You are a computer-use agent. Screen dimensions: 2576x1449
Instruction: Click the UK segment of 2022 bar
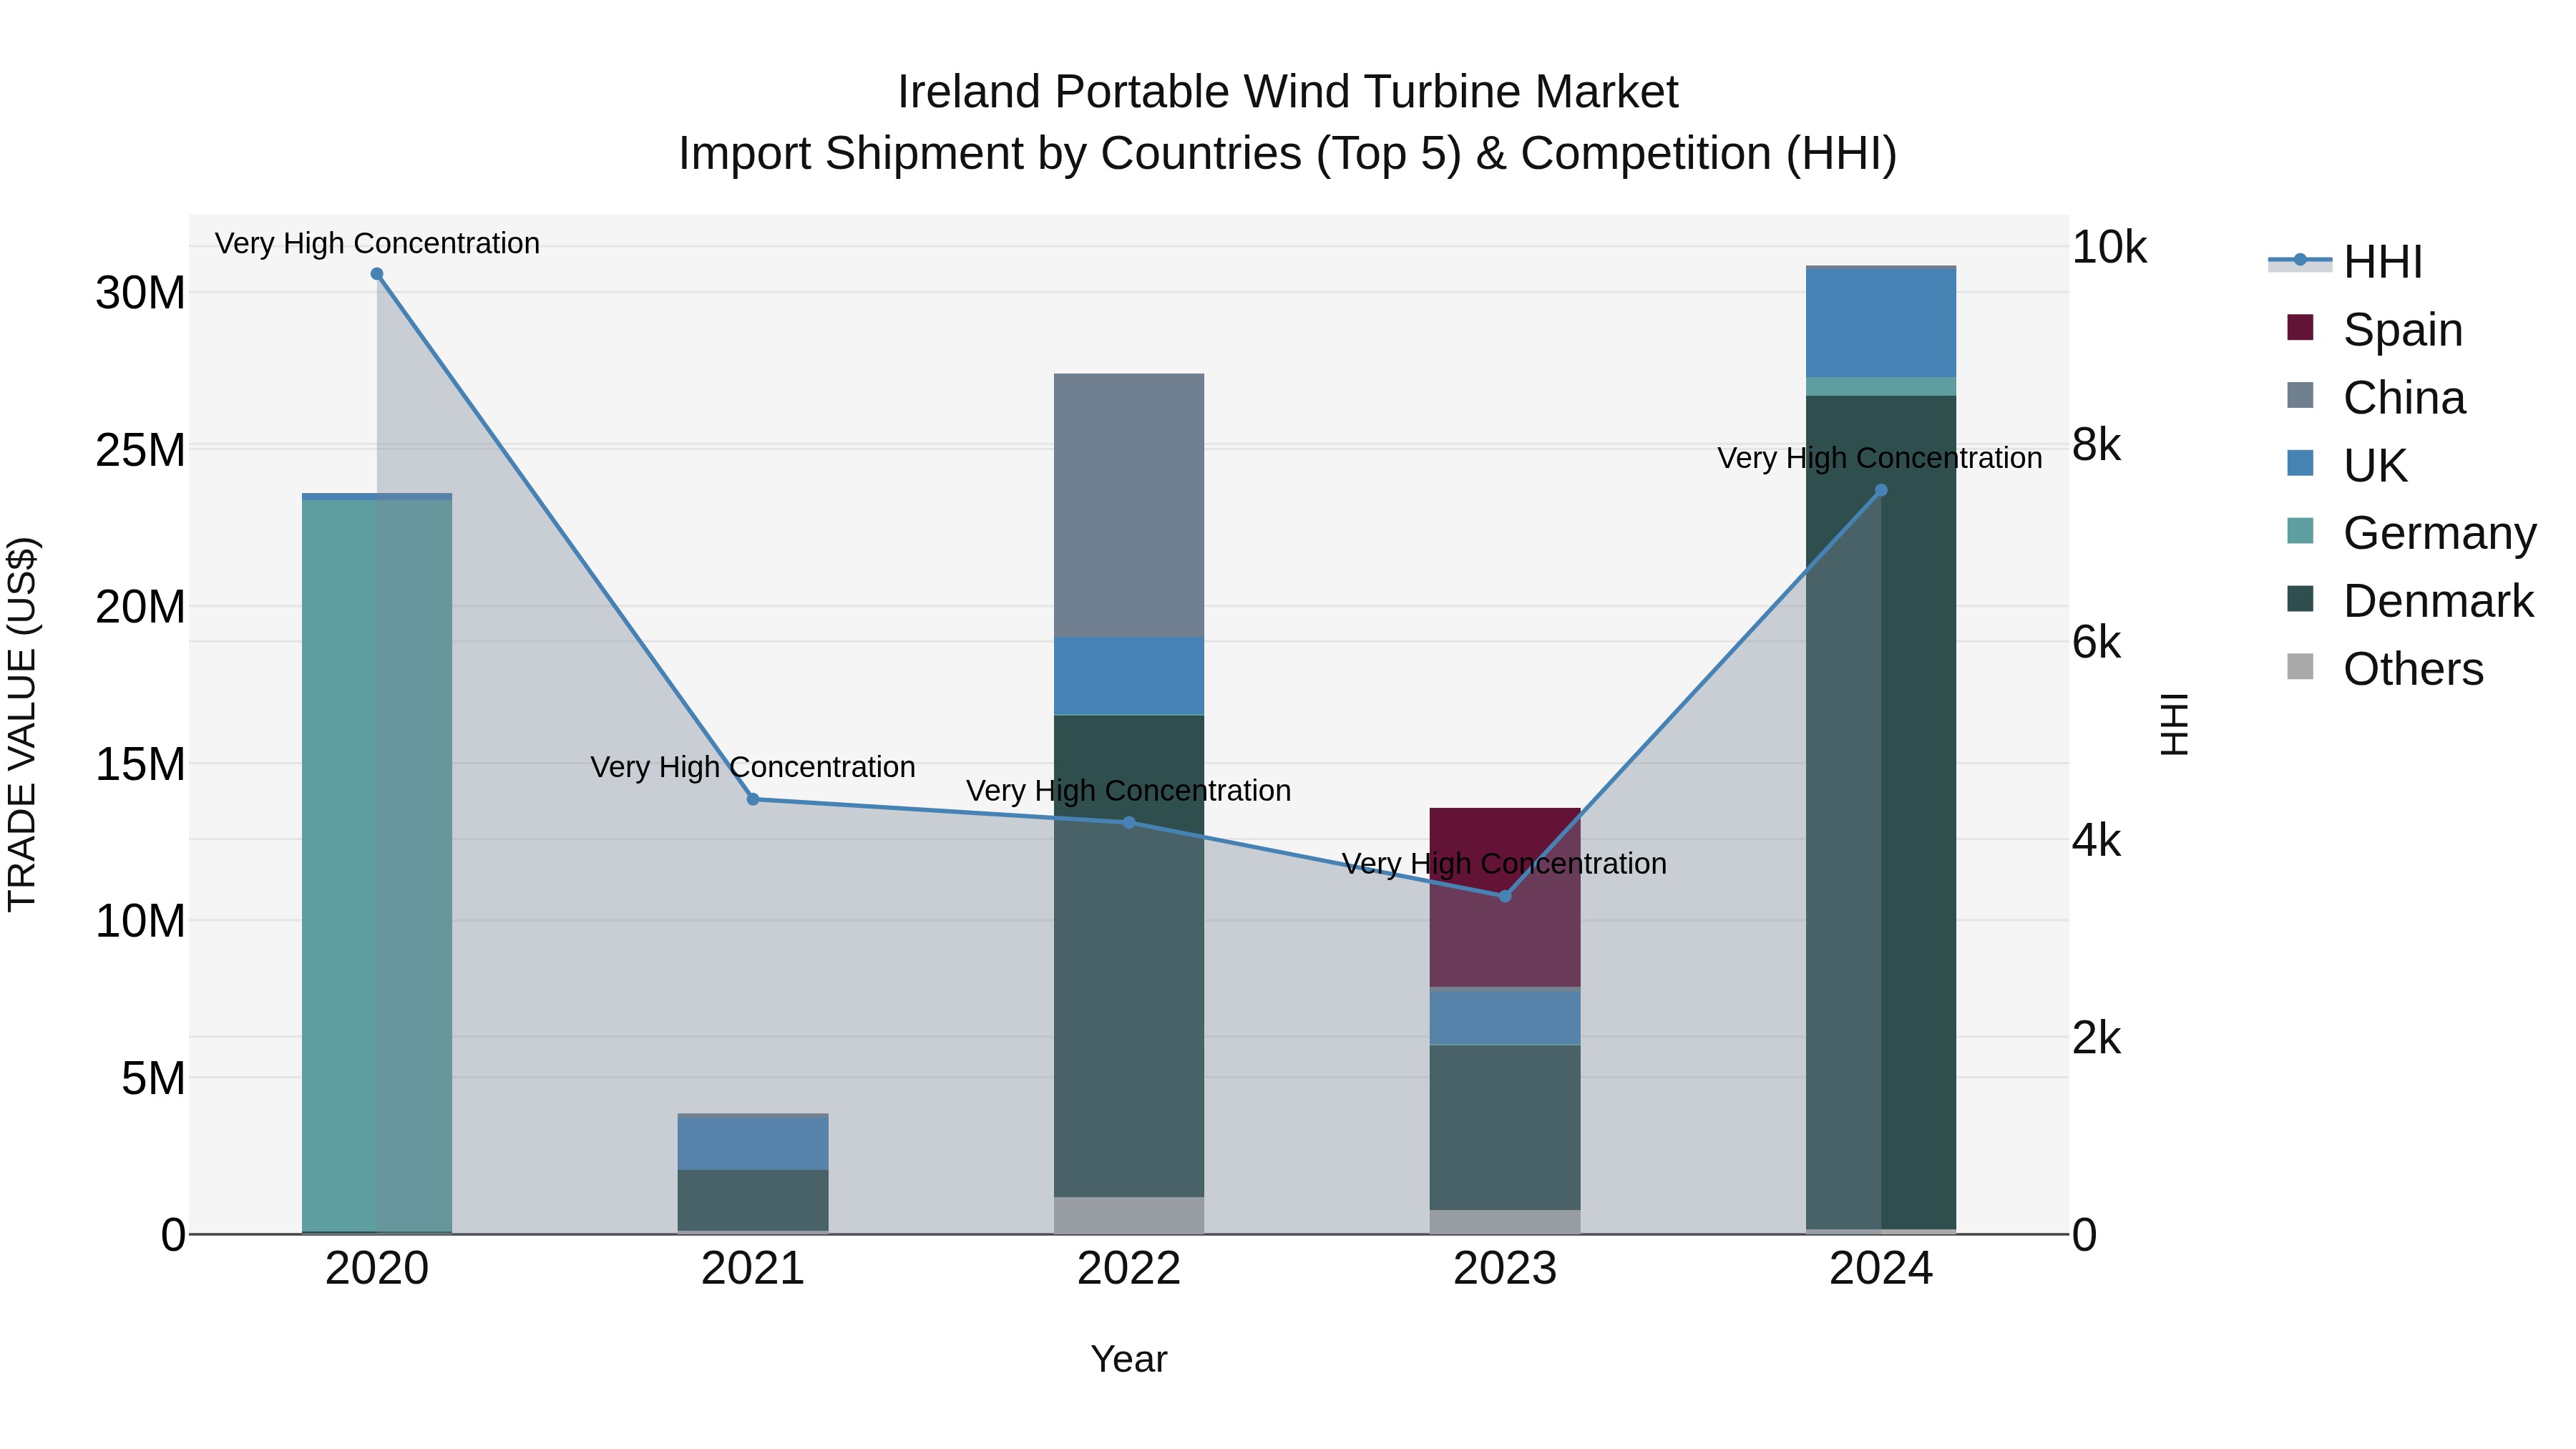click(1129, 676)
